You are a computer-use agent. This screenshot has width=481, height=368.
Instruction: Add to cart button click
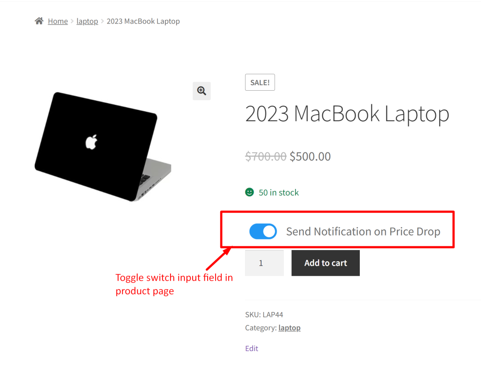pyautogui.click(x=326, y=263)
